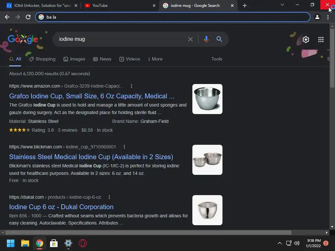Close the YouTube tab
This screenshot has height=251, width=335.
(154, 6)
